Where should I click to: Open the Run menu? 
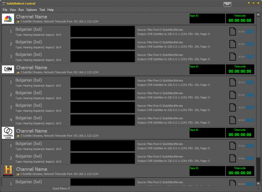coord(21,10)
